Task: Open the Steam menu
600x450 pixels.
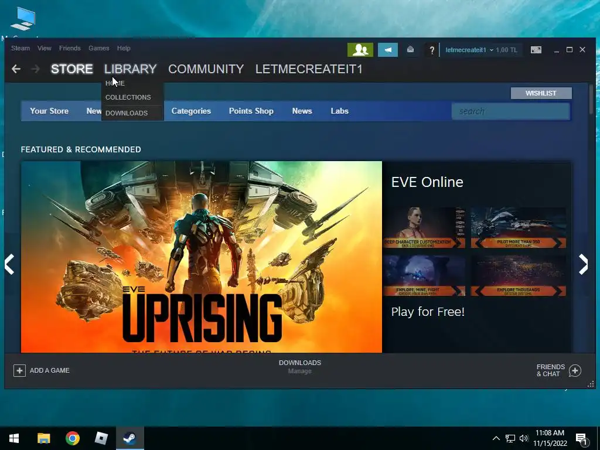Action: (21, 48)
